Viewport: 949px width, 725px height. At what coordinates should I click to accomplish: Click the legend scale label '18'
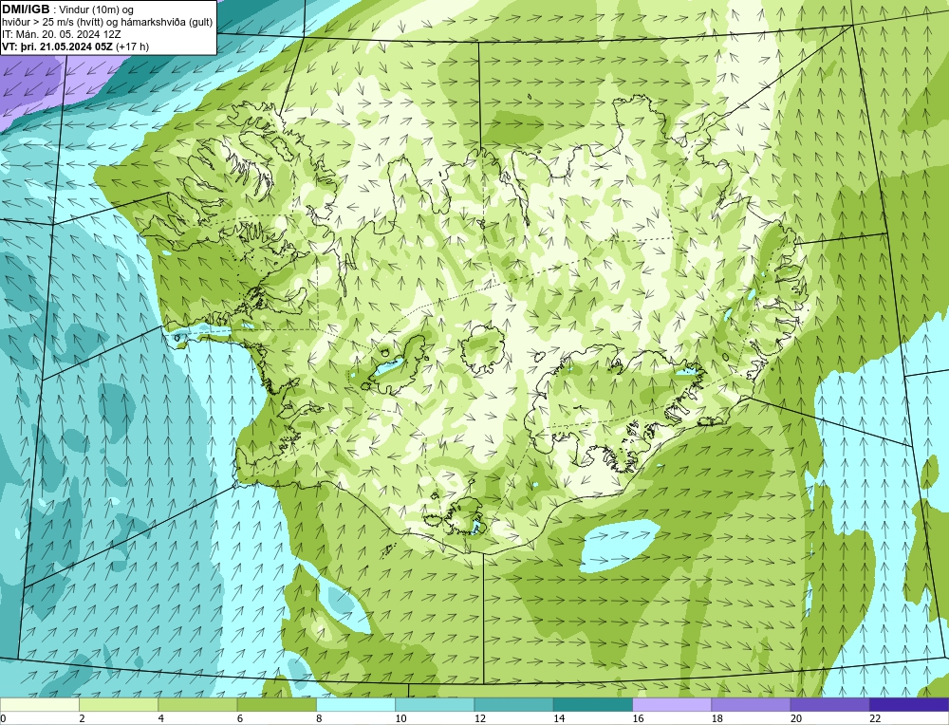click(x=716, y=718)
